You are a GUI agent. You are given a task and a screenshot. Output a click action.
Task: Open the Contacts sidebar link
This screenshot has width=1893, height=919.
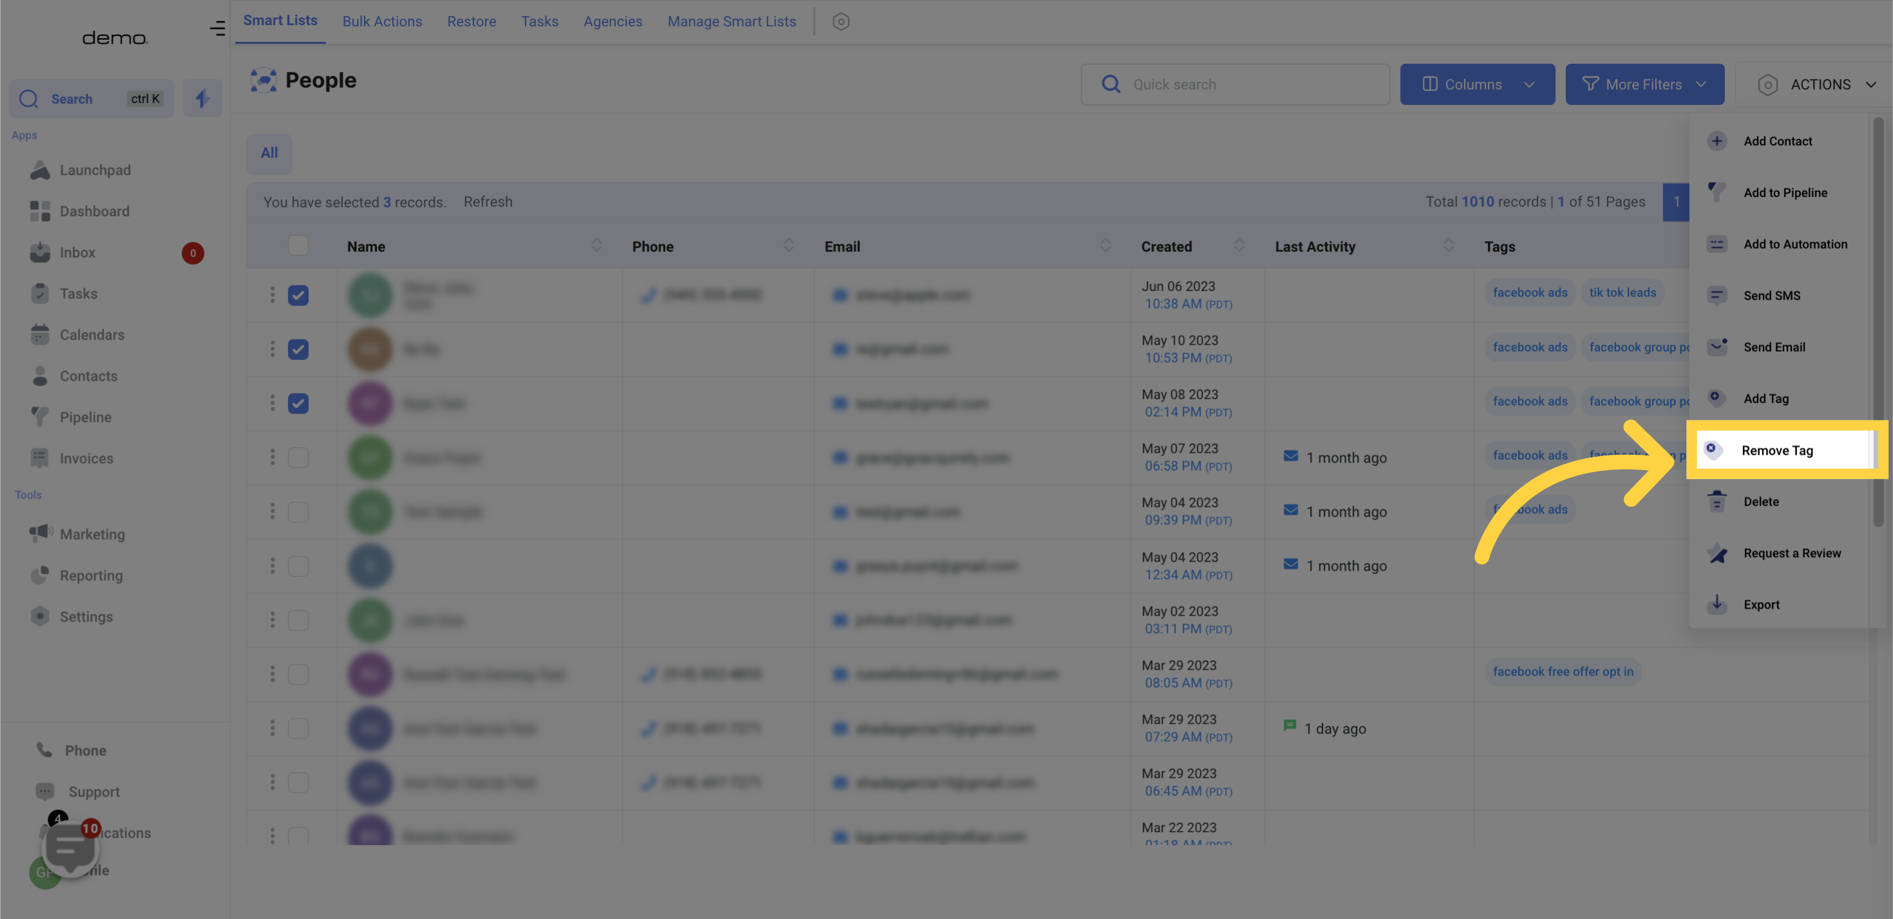(88, 376)
